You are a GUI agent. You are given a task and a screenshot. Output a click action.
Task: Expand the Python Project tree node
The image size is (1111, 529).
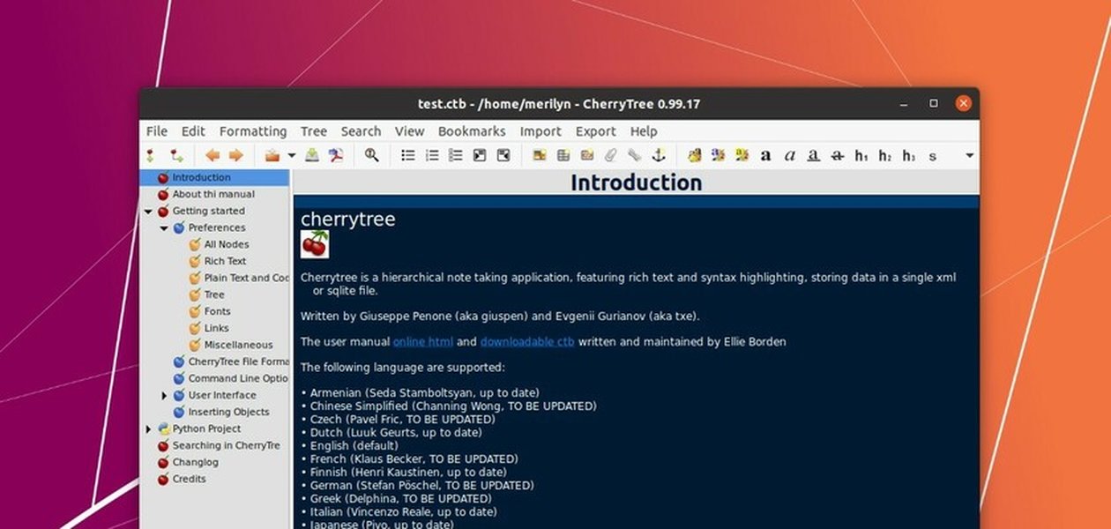click(148, 429)
